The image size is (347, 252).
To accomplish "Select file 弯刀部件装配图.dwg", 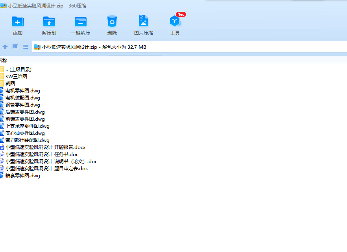I will (28, 140).
